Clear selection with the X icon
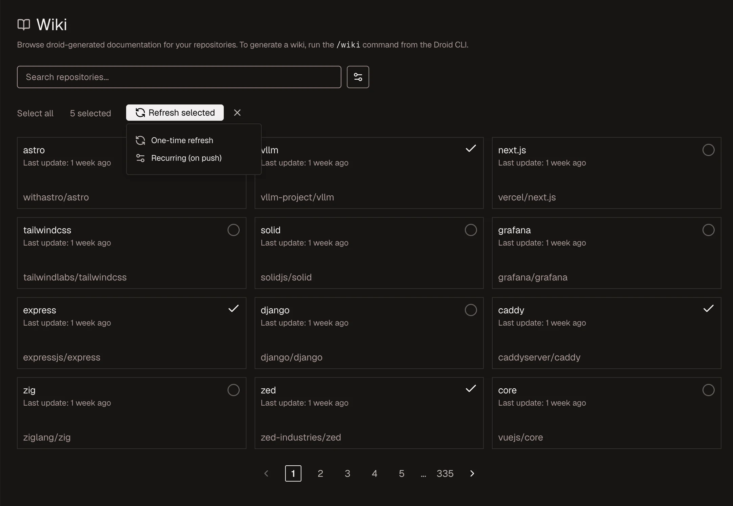Viewport: 733px width, 506px height. (237, 113)
